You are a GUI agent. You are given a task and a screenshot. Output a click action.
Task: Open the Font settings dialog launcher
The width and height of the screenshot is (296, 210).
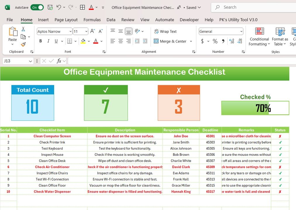[104, 52]
